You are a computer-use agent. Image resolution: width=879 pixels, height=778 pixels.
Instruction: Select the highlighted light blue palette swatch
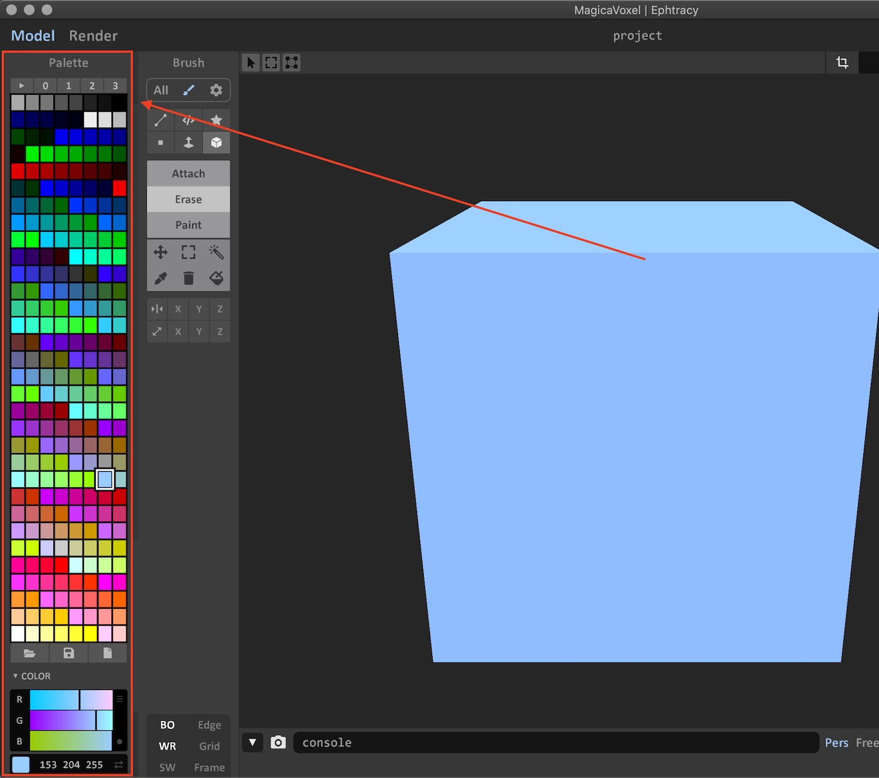(105, 479)
